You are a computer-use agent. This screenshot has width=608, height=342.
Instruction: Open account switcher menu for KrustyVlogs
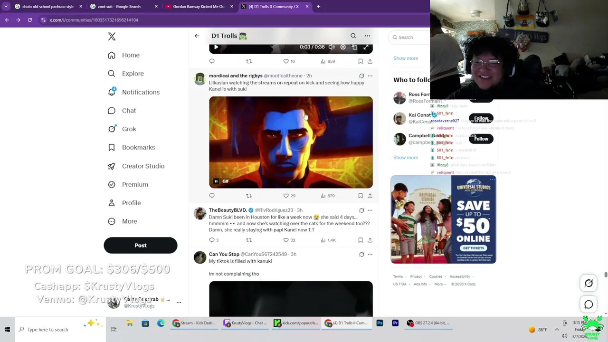179,303
